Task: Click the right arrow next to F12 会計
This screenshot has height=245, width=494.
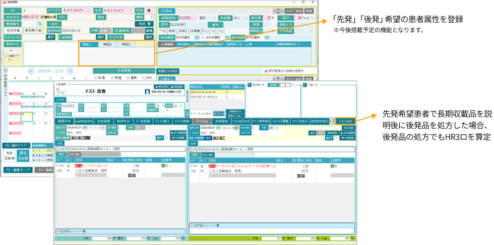Action: pos(333,121)
